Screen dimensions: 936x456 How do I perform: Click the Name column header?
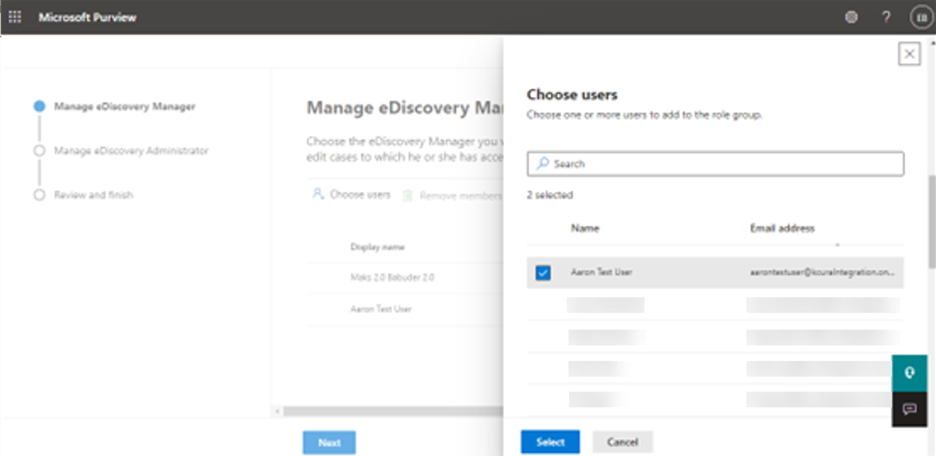click(x=585, y=228)
